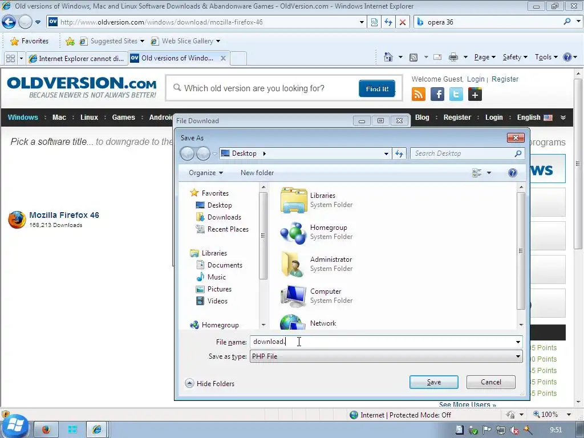
Task: Click the IE Refresh page icon
Action: tap(388, 22)
